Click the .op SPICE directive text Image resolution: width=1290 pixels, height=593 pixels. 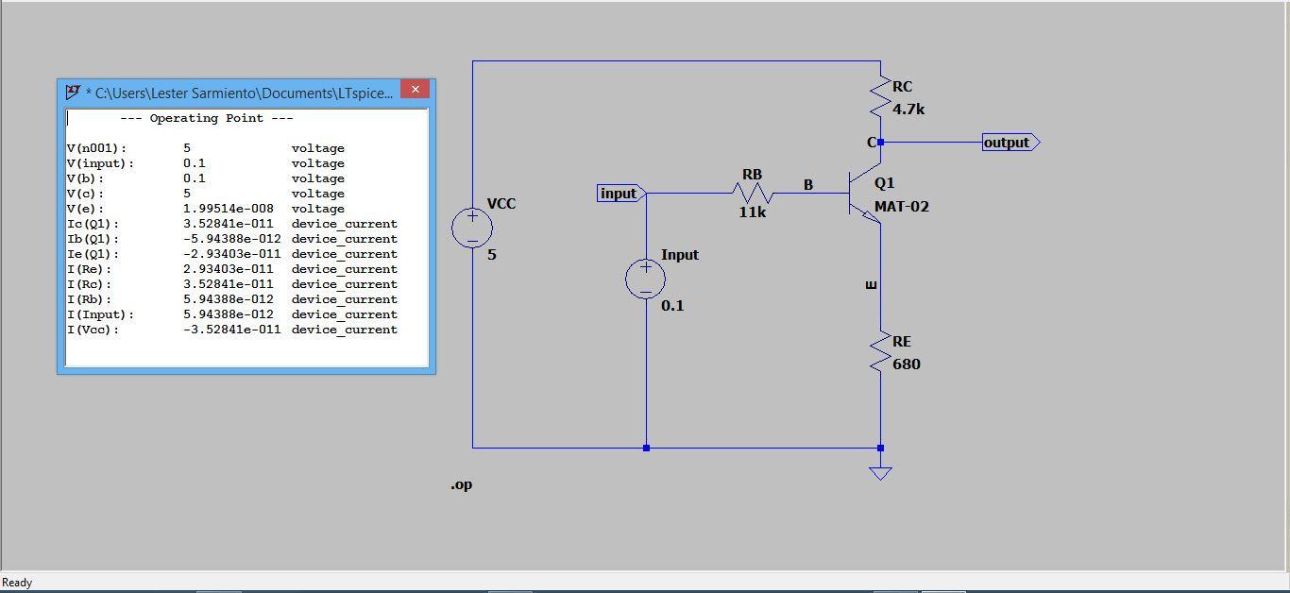click(461, 483)
